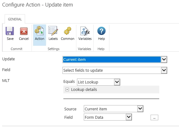Click the Save floppy disk icon
The image size is (179, 128).
pyautogui.click(x=10, y=31)
